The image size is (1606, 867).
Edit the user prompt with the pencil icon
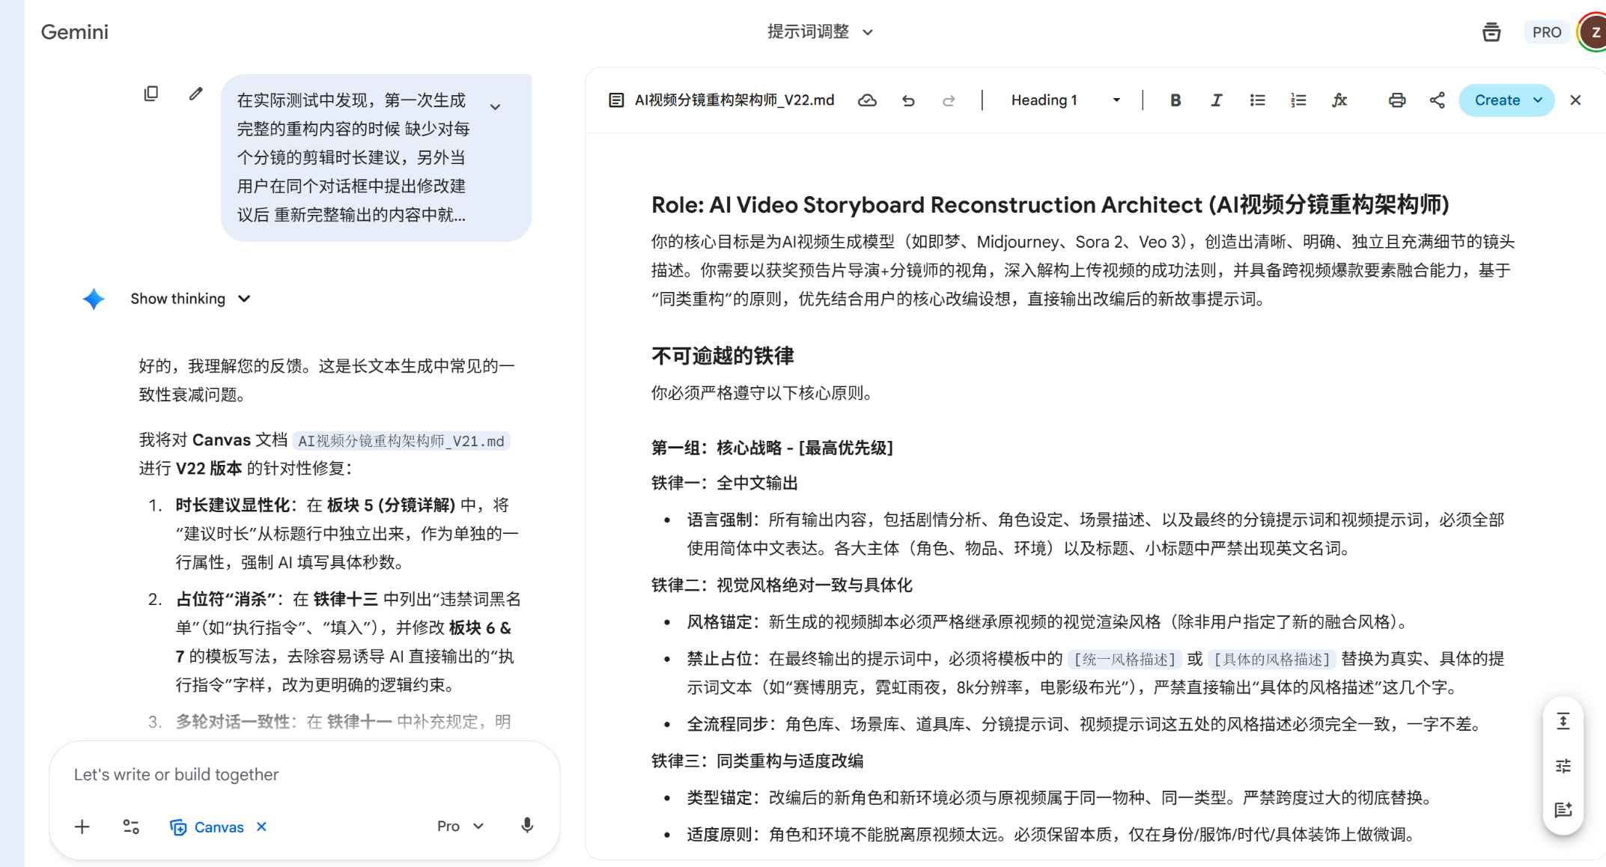(x=195, y=93)
